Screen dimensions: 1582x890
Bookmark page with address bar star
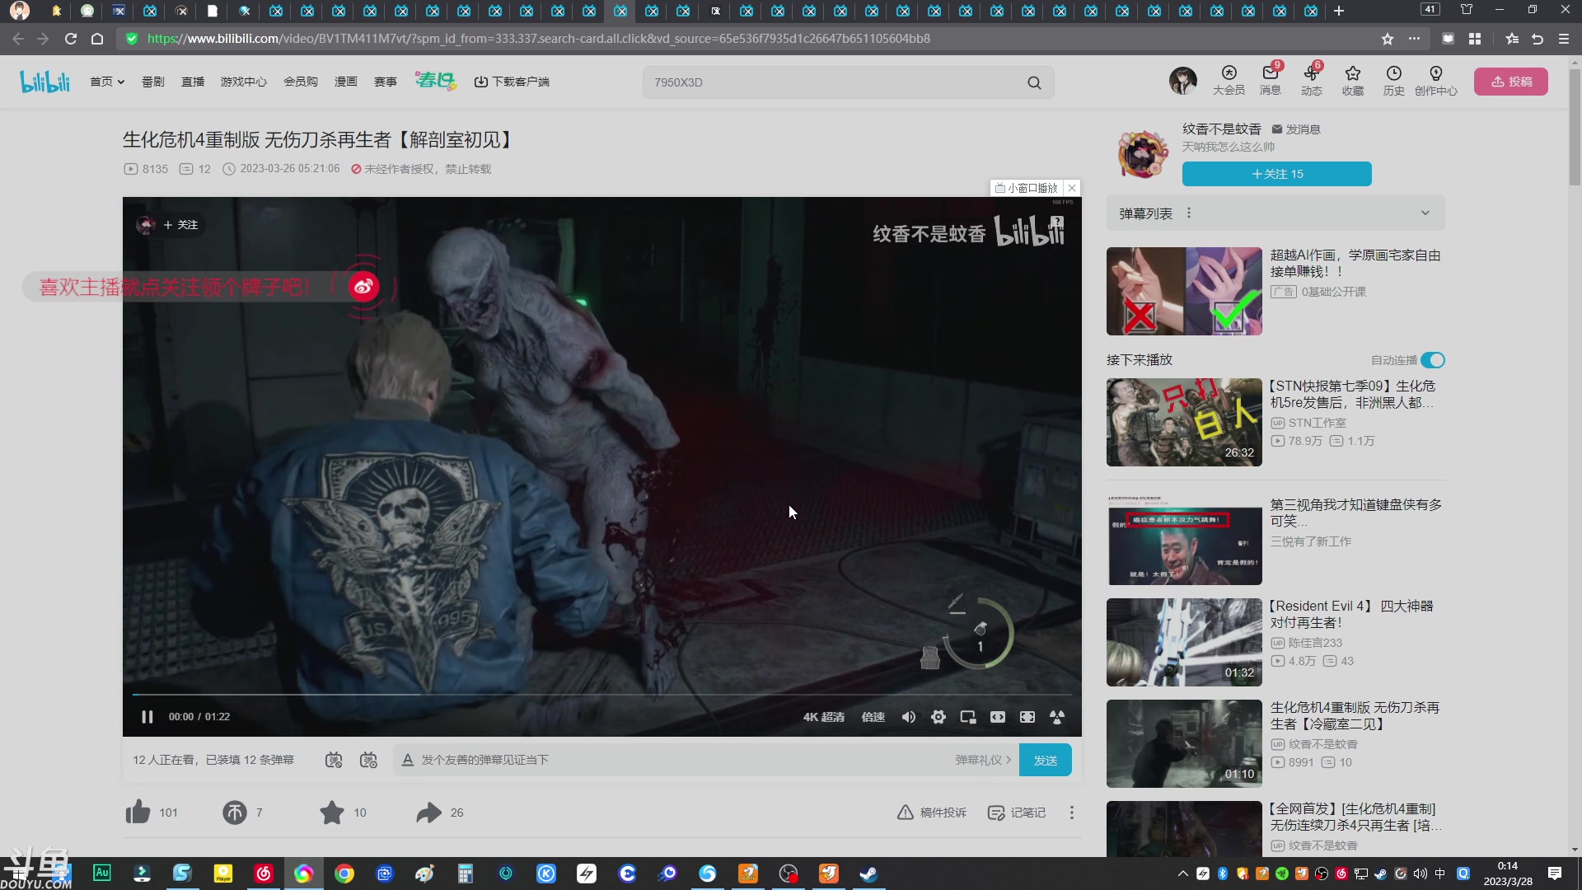(x=1388, y=39)
